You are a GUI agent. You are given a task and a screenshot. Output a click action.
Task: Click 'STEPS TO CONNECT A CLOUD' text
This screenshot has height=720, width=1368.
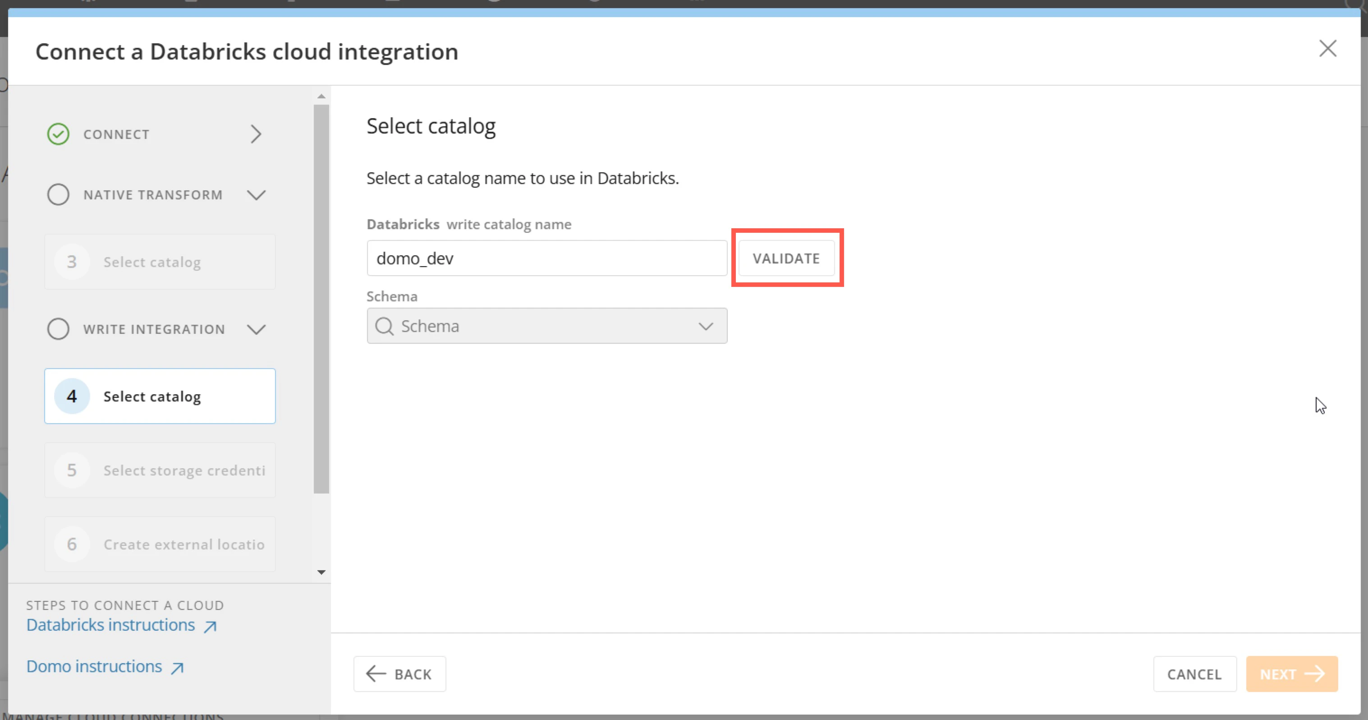click(x=125, y=605)
